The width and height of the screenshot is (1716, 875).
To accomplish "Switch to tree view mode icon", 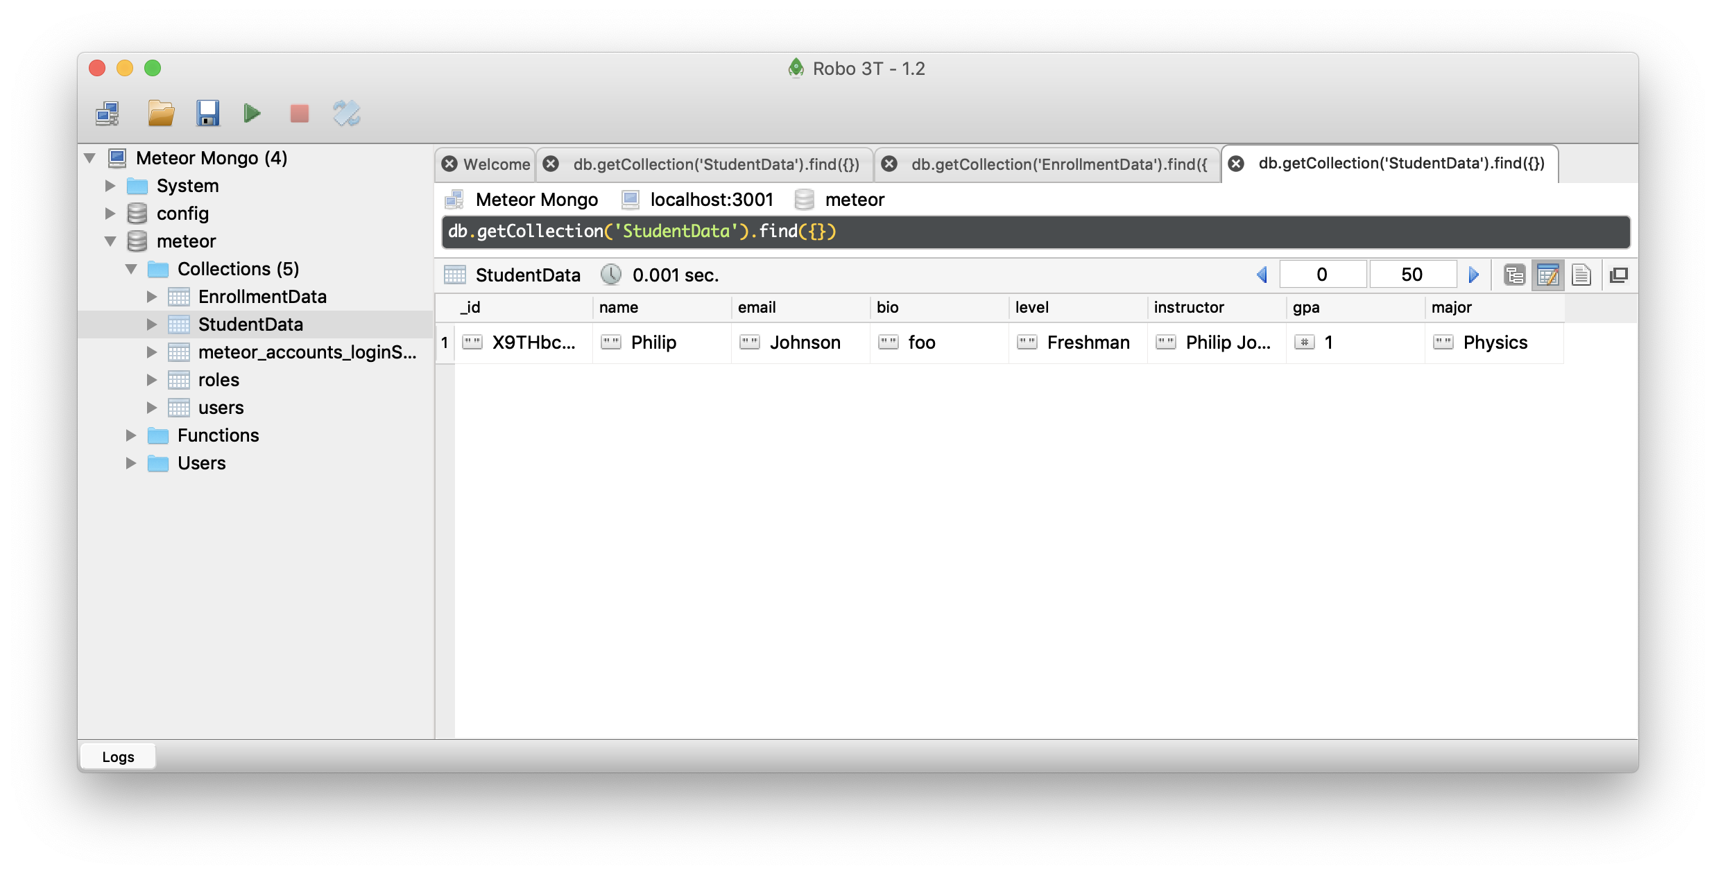I will tap(1514, 275).
